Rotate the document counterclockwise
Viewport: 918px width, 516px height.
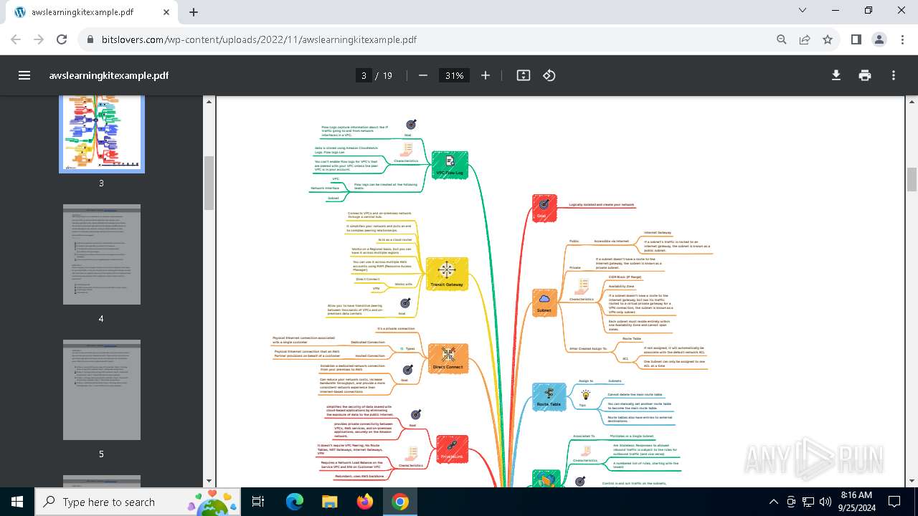549,75
